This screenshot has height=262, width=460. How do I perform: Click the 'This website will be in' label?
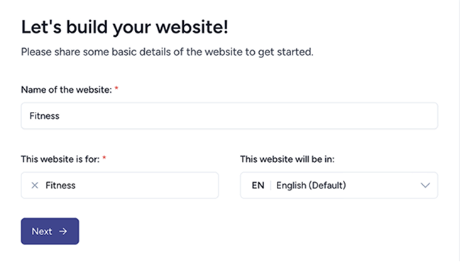(287, 159)
